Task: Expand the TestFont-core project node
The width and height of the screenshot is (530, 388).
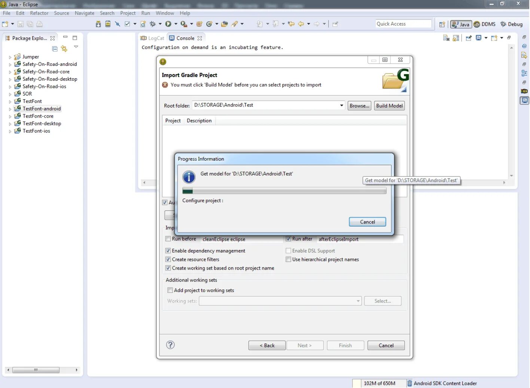Action: [x=10, y=116]
